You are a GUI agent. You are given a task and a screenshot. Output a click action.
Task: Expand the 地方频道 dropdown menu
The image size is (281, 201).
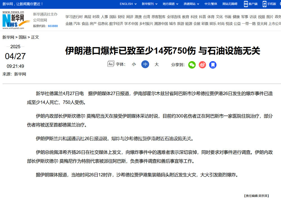(x=170, y=4)
